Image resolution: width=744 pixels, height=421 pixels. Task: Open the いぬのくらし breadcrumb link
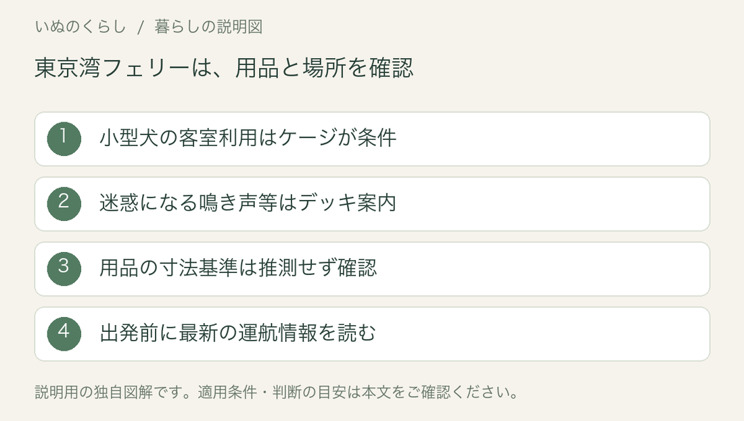click(80, 26)
